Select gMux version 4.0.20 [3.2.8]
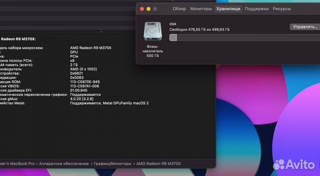 coord(82,99)
